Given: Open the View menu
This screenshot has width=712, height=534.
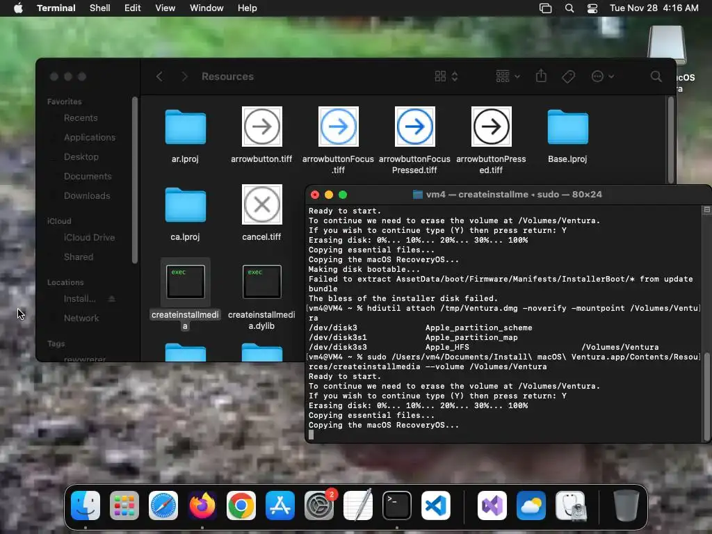Looking at the screenshot, I should (x=165, y=8).
